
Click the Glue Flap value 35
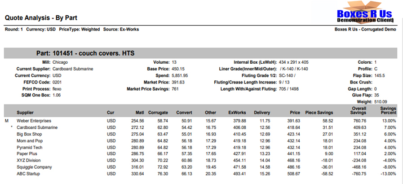376,95
